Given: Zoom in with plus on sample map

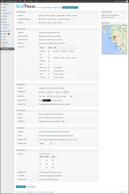Looking at the screenshot, I should pos(104,31).
